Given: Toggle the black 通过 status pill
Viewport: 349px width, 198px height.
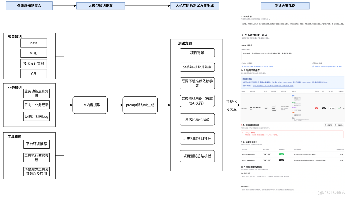Looking at the screenshot, I should click(x=324, y=108).
